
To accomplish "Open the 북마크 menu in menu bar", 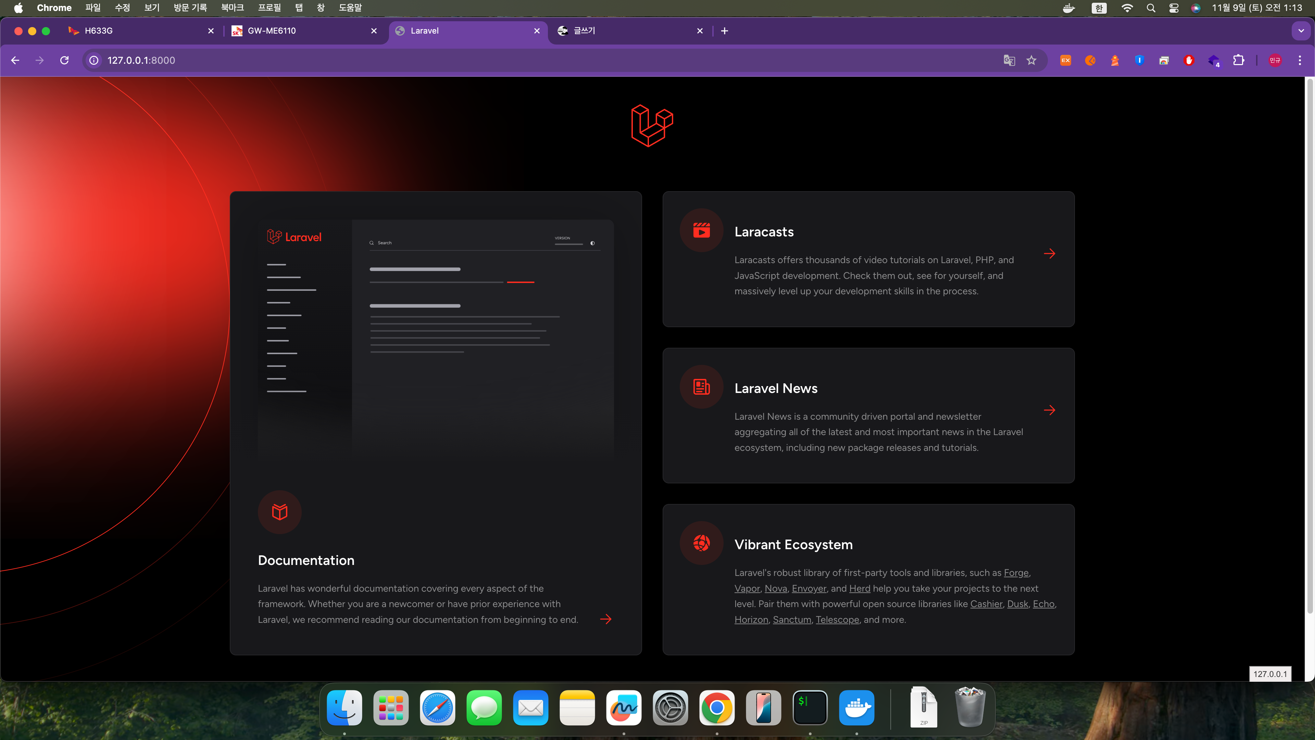I will (232, 8).
